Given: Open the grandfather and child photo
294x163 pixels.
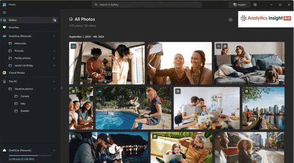Looking at the screenshot, I should (x=181, y=148).
